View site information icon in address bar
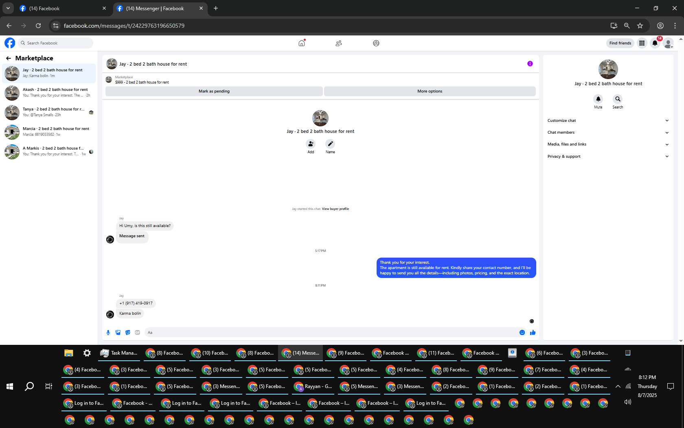 (x=56, y=26)
